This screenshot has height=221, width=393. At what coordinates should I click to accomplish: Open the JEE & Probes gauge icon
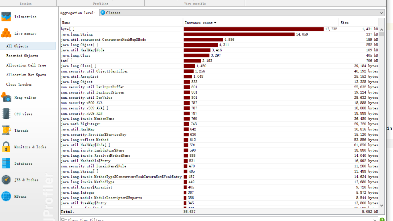click(6, 180)
